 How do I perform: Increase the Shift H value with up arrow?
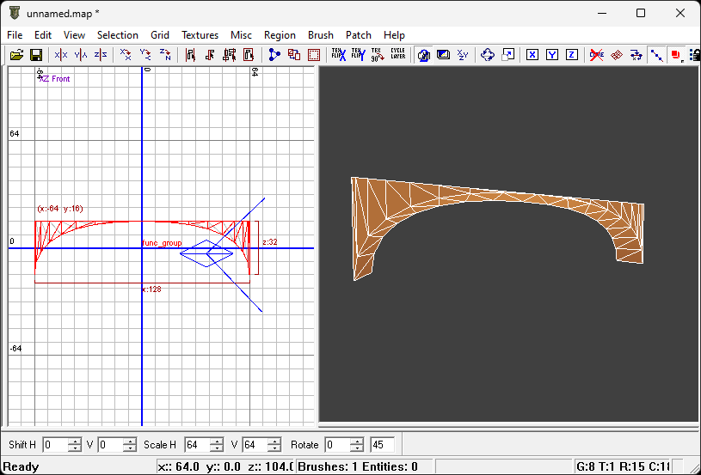75,442
